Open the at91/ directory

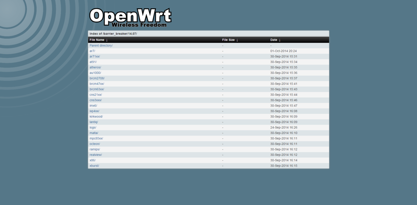[x=93, y=62]
